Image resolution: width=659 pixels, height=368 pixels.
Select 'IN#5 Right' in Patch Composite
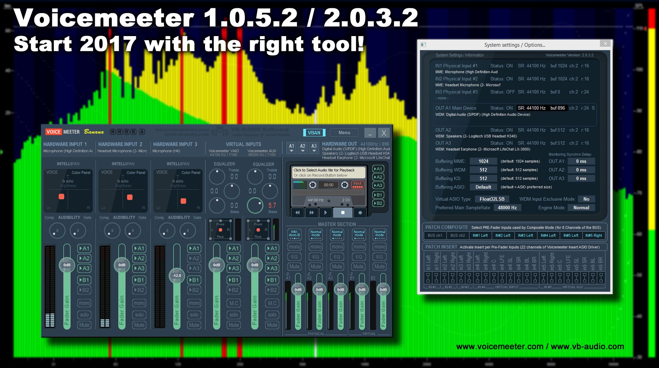click(x=594, y=235)
